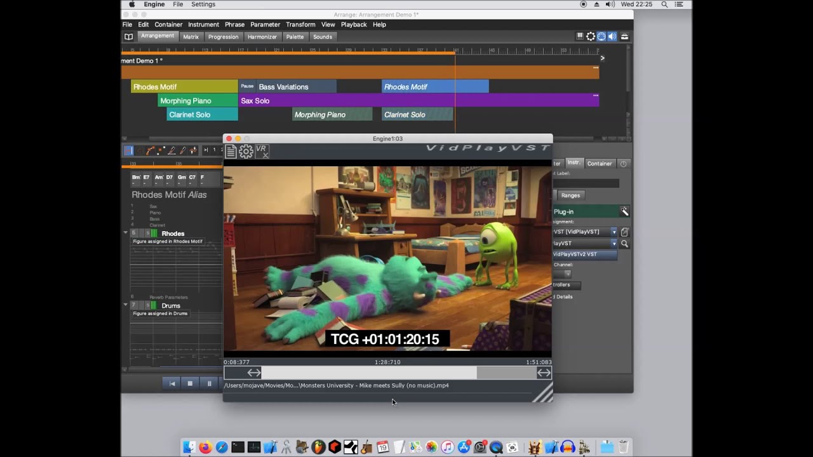Viewport: 813px width, 457px height.
Task: Click the blue speaker icon in top toolbar
Action: 612,37
